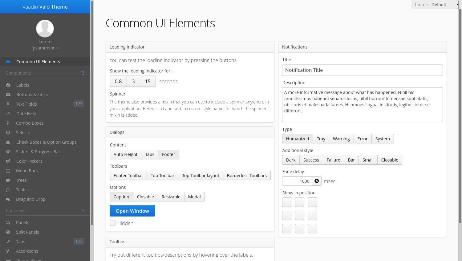Open Split Panels in the sidebar menu
Image resolution: width=462 pixels, height=261 pixels.
coord(45,232)
